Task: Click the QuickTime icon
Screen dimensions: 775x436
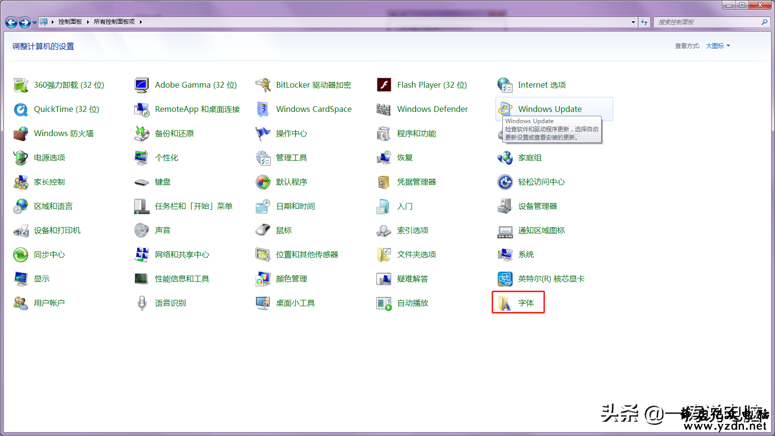Action: [x=21, y=109]
